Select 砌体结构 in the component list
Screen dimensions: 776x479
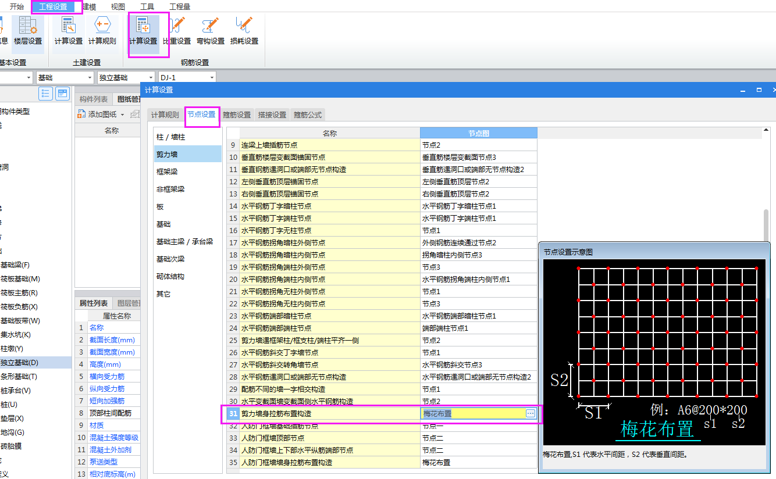click(187, 276)
